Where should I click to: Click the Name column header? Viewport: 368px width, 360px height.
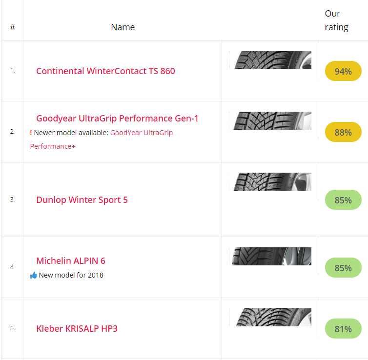[123, 27]
